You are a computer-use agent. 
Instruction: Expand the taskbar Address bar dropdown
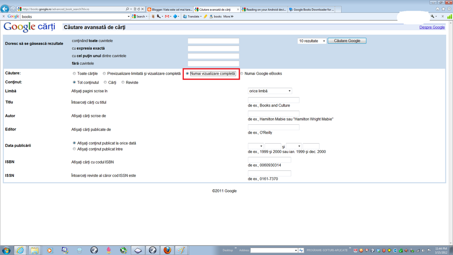click(296, 250)
